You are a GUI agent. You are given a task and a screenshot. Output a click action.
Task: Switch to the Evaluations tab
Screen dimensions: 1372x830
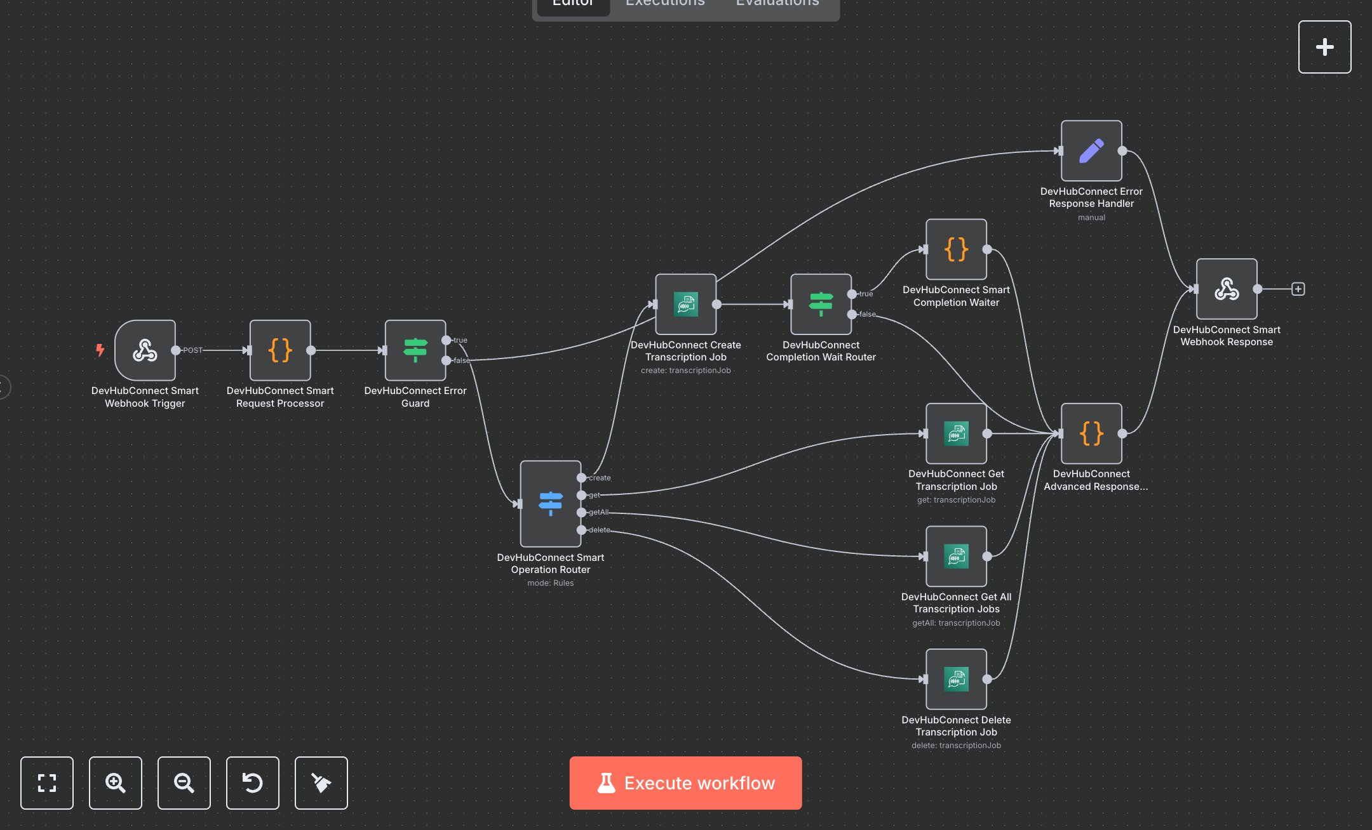[x=777, y=4]
